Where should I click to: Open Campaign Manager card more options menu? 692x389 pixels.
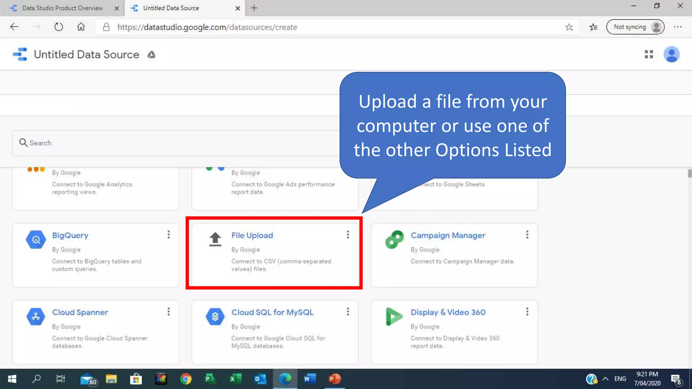(x=527, y=235)
